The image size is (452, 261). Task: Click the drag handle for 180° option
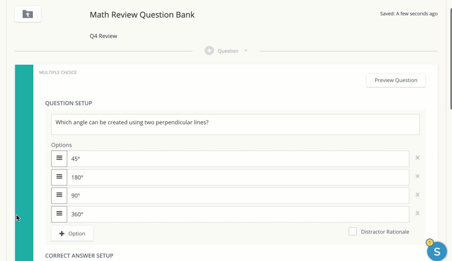click(x=59, y=177)
